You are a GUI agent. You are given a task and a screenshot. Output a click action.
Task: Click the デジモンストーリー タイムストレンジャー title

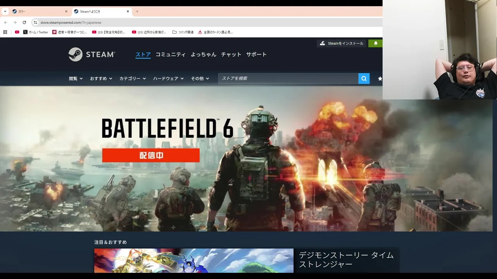(346, 260)
